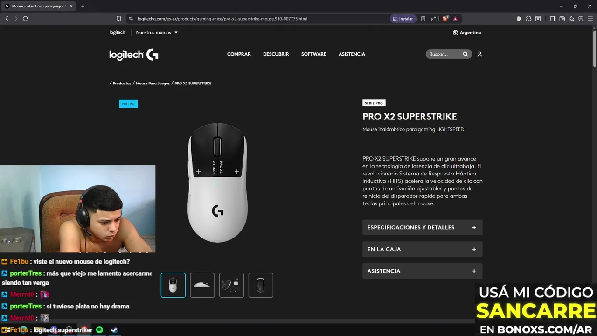This screenshot has width=597, height=336.
Task: Open the SOFTWARE menu
Action: click(x=313, y=54)
